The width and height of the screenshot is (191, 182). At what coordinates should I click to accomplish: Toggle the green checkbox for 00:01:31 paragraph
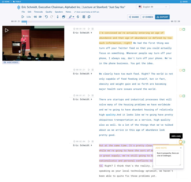[184, 70]
